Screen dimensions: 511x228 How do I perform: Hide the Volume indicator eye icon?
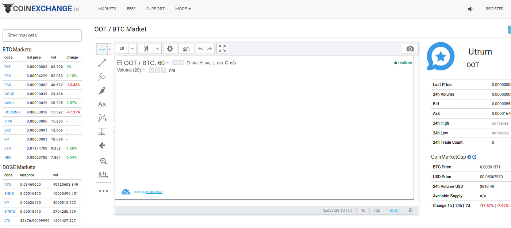click(151, 70)
